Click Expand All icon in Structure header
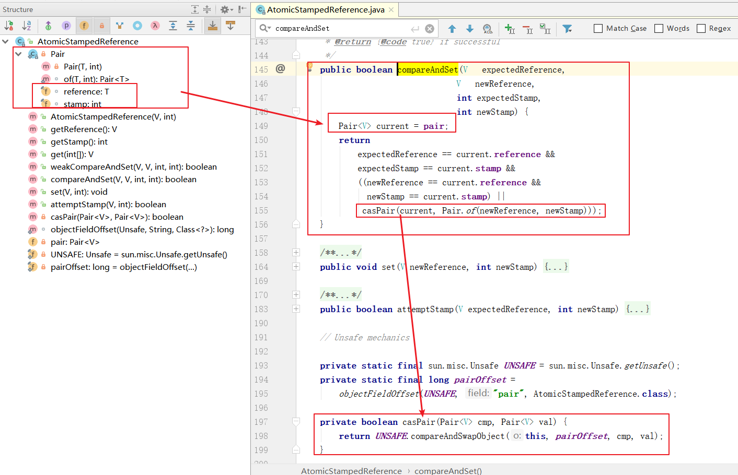The height and width of the screenshot is (475, 738). (x=195, y=9)
